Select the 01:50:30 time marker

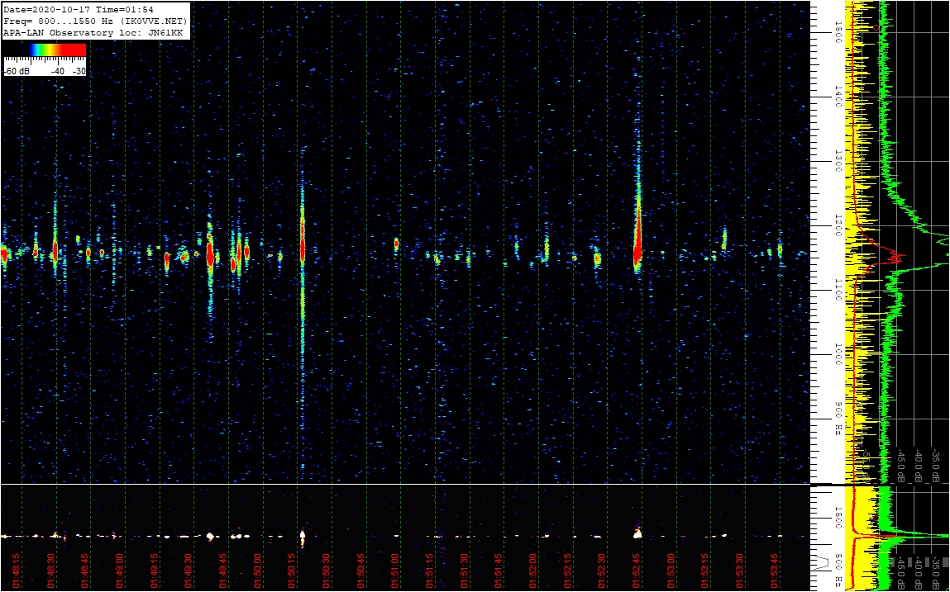coord(327,572)
